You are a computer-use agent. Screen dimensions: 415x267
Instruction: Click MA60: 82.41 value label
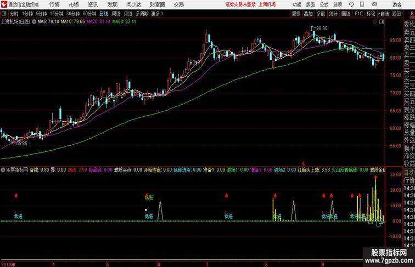(124, 22)
